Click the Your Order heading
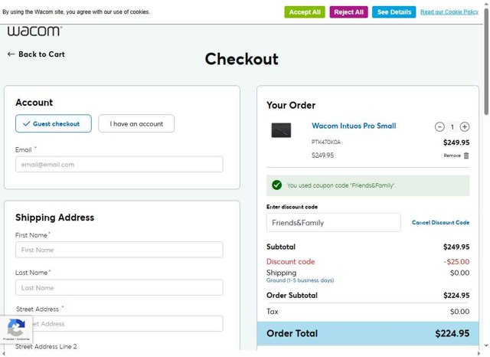This screenshot has height=357, width=490. click(x=291, y=106)
